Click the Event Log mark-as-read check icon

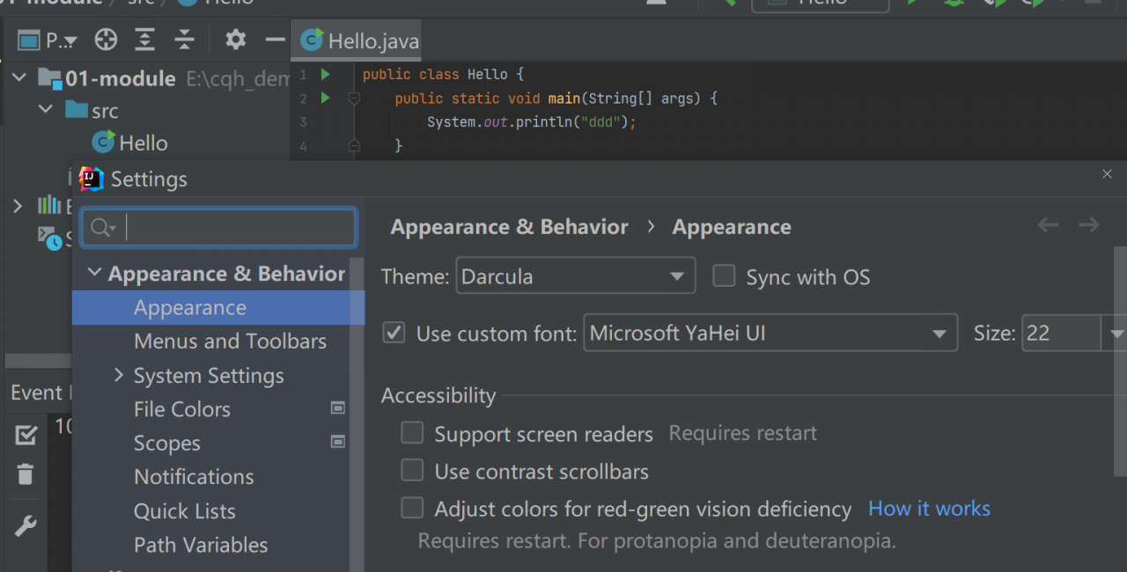click(26, 434)
